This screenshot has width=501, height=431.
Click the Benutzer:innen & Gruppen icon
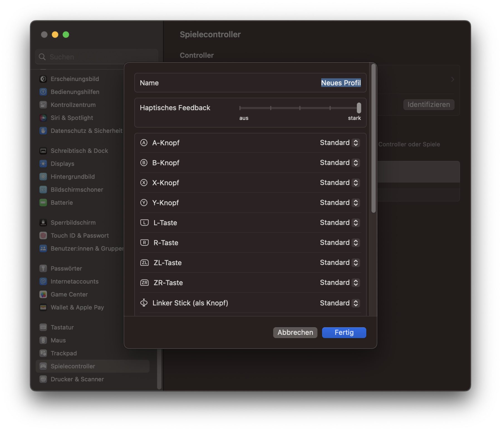coord(43,249)
